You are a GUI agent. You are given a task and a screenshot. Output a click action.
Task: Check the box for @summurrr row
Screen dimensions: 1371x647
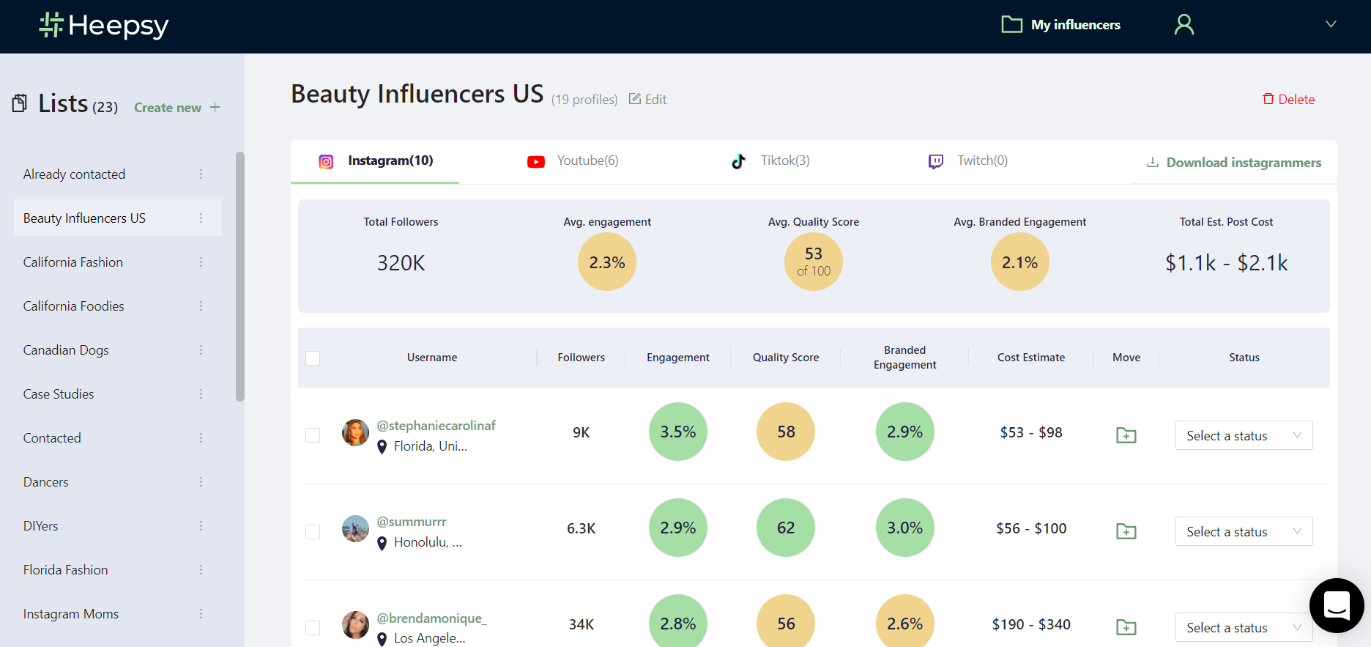click(x=313, y=531)
